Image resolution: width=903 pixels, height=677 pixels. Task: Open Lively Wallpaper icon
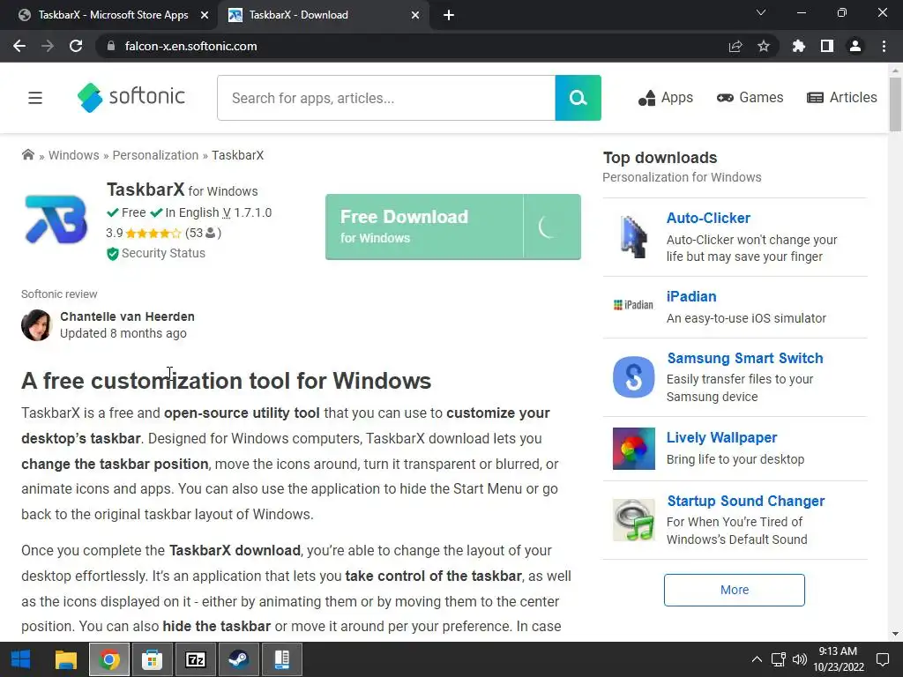pos(633,449)
